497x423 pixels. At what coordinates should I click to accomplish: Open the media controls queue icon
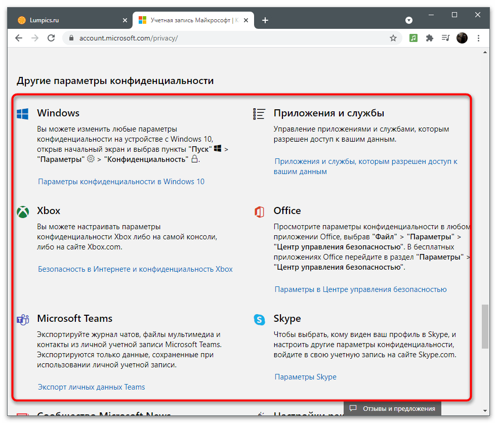pos(446,38)
